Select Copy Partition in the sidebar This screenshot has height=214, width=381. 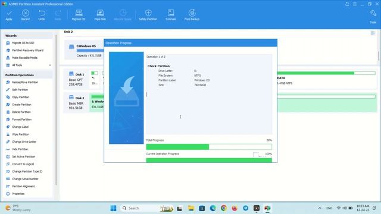pyautogui.click(x=21, y=97)
